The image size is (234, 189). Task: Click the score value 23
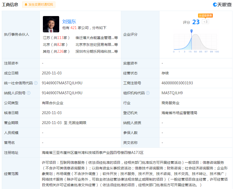[196, 22]
